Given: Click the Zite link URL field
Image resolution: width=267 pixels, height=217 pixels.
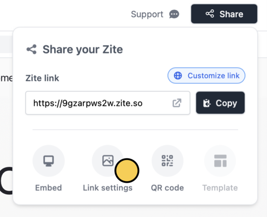Looking at the screenshot, I should click(108, 103).
